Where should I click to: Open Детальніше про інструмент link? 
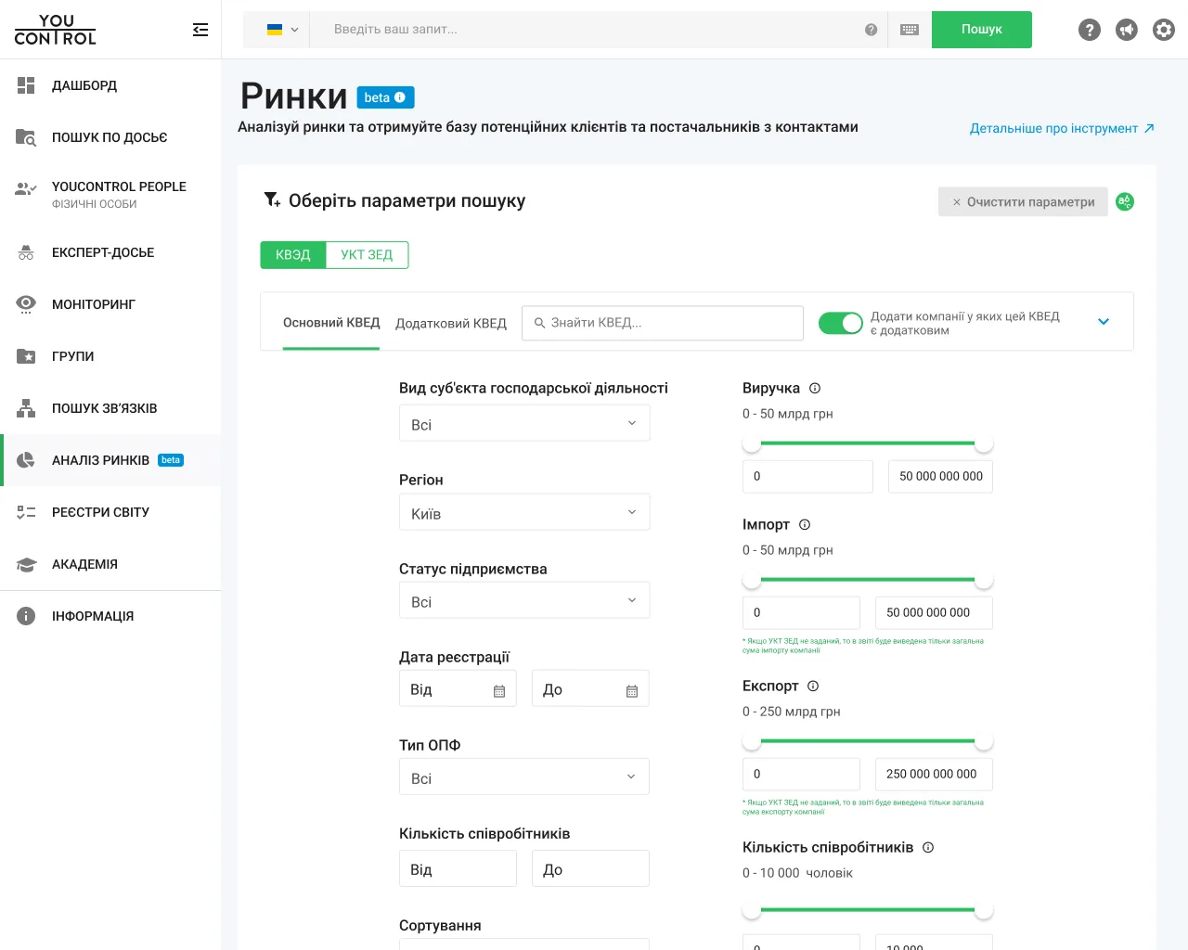point(1062,128)
